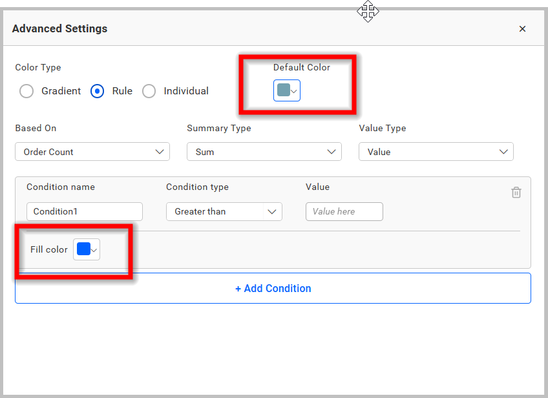Open the Value Type dropdown
Screen dimensions: 548x398
click(x=436, y=151)
